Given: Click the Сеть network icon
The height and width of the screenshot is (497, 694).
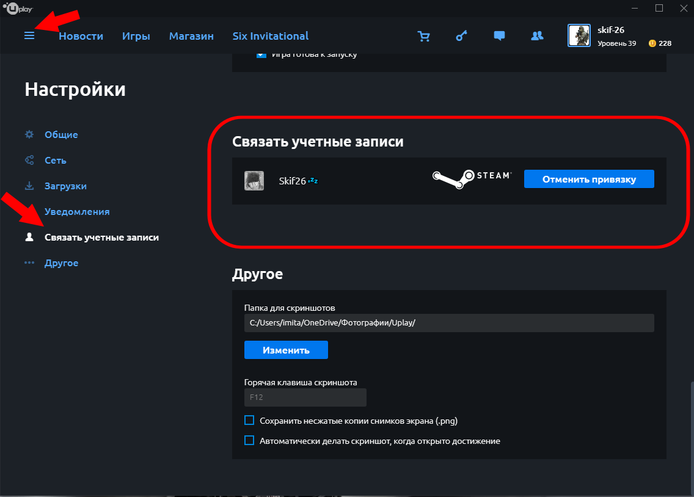Looking at the screenshot, I should pyautogui.click(x=29, y=160).
